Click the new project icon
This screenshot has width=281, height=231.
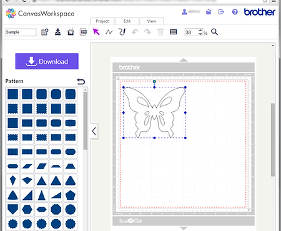(45, 32)
